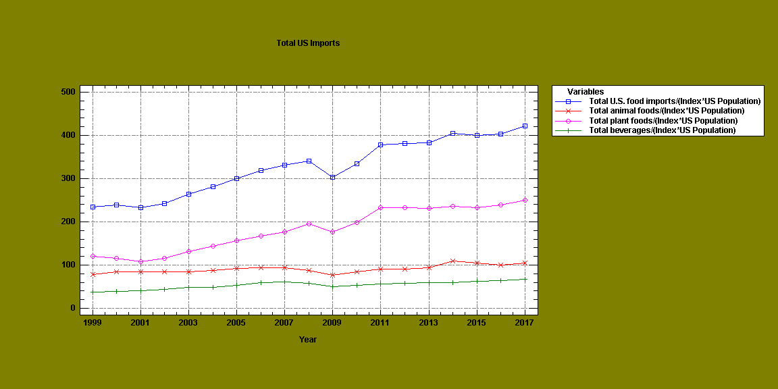Click the green beverages data point at 2017

(x=525, y=279)
